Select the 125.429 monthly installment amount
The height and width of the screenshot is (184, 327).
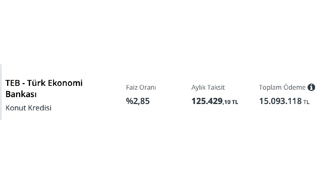click(x=207, y=101)
